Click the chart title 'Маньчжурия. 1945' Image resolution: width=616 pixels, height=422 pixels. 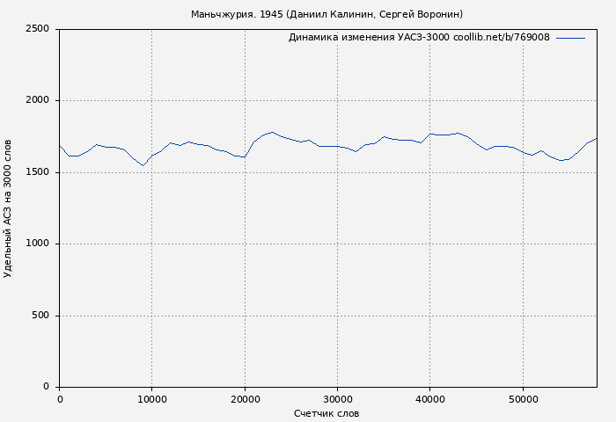pyautogui.click(x=326, y=14)
